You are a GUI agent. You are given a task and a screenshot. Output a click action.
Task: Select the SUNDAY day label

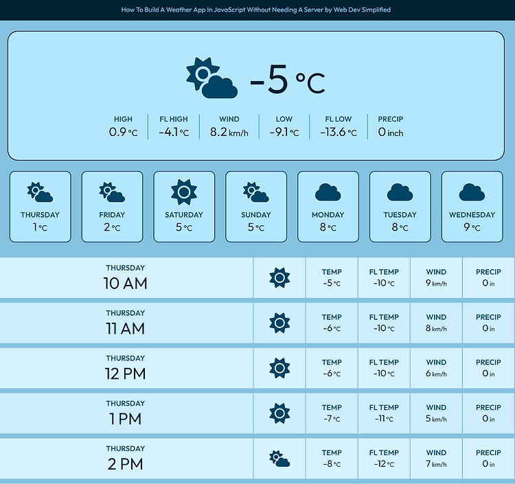256,215
